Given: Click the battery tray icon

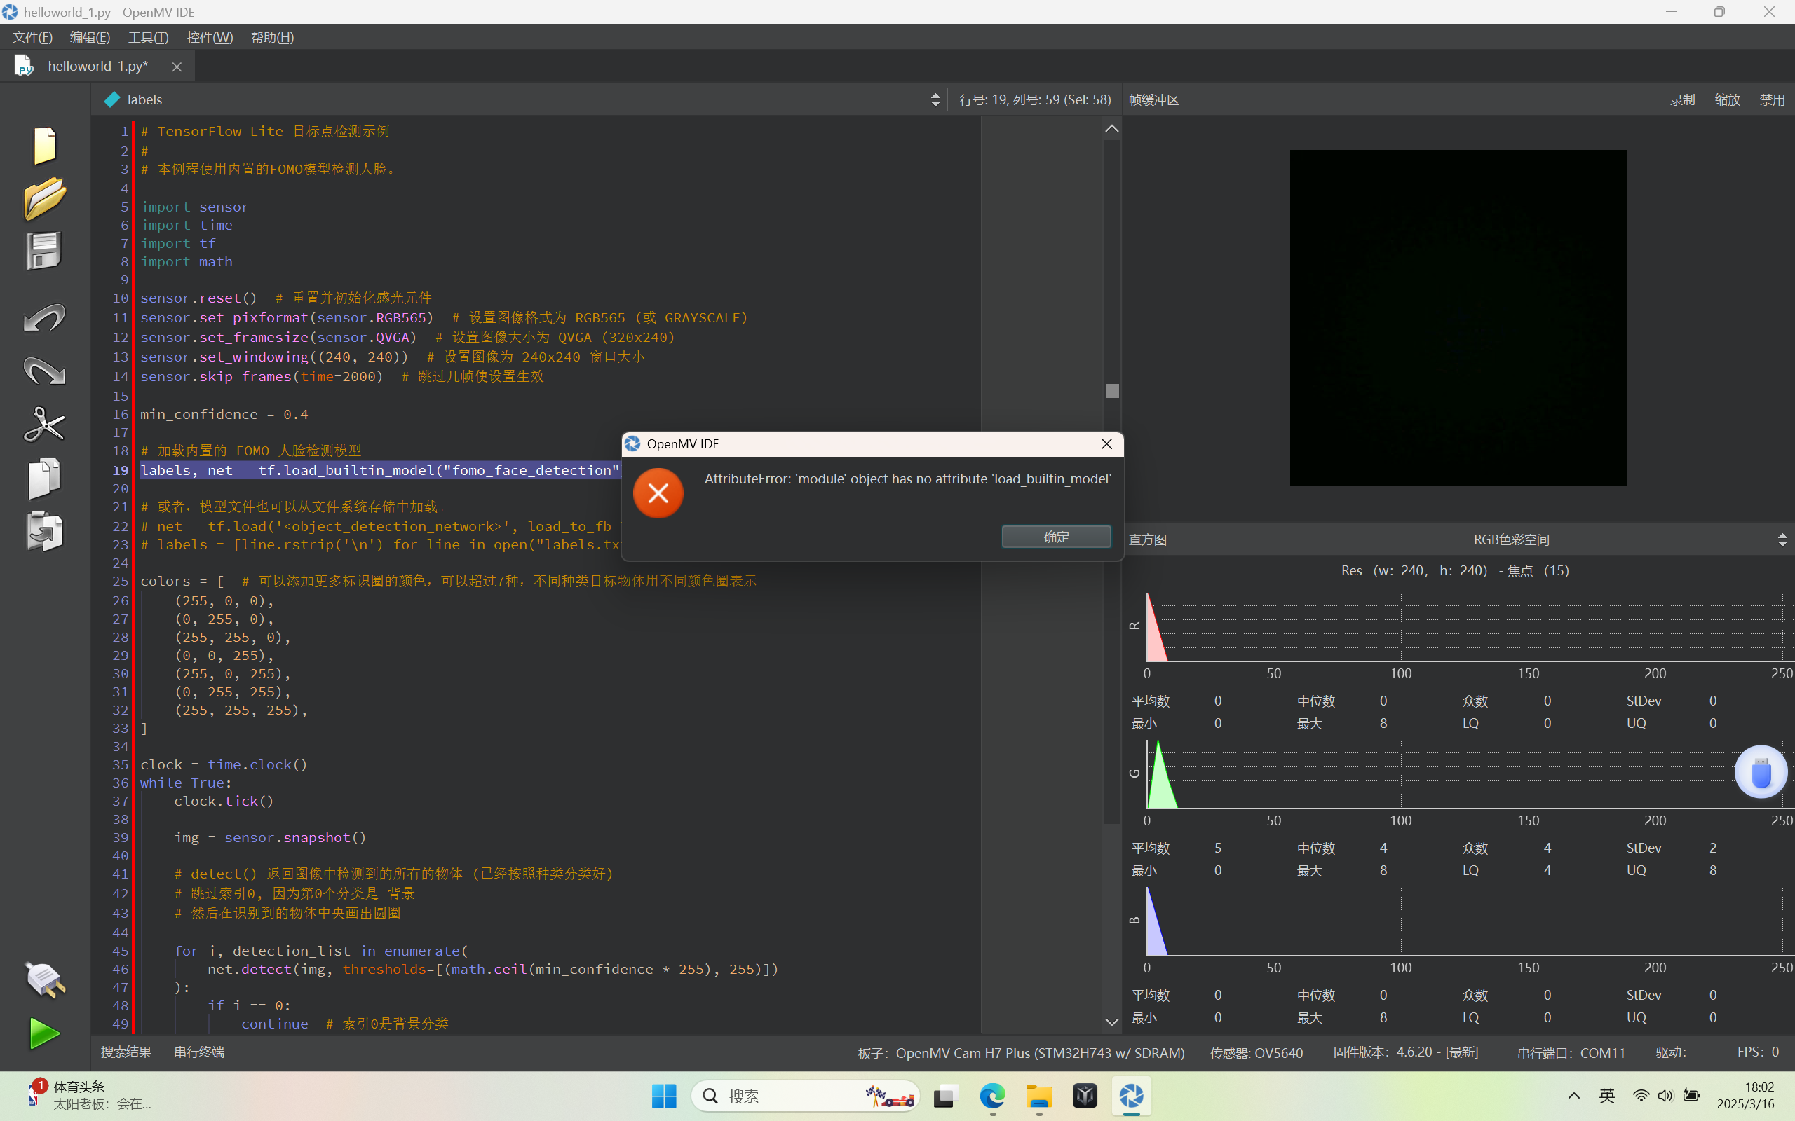Looking at the screenshot, I should [1692, 1096].
